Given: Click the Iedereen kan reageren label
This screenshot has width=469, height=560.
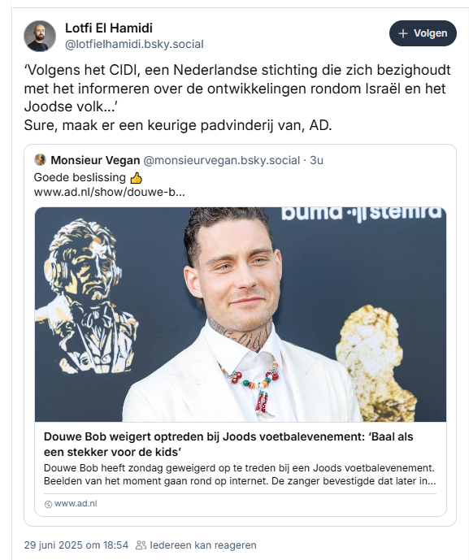Looking at the screenshot, I should coord(203,545).
